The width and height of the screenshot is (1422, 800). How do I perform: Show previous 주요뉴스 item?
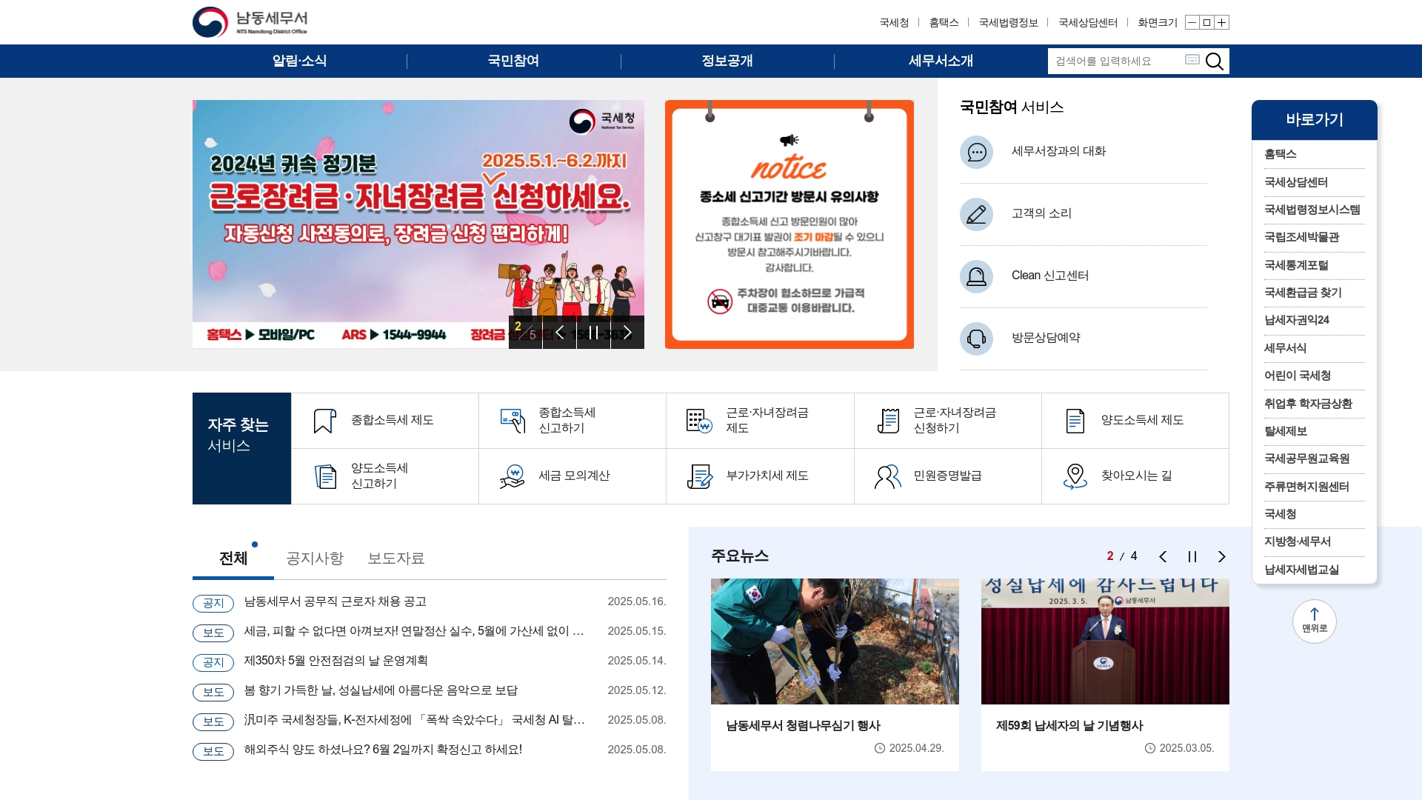pyautogui.click(x=1163, y=556)
